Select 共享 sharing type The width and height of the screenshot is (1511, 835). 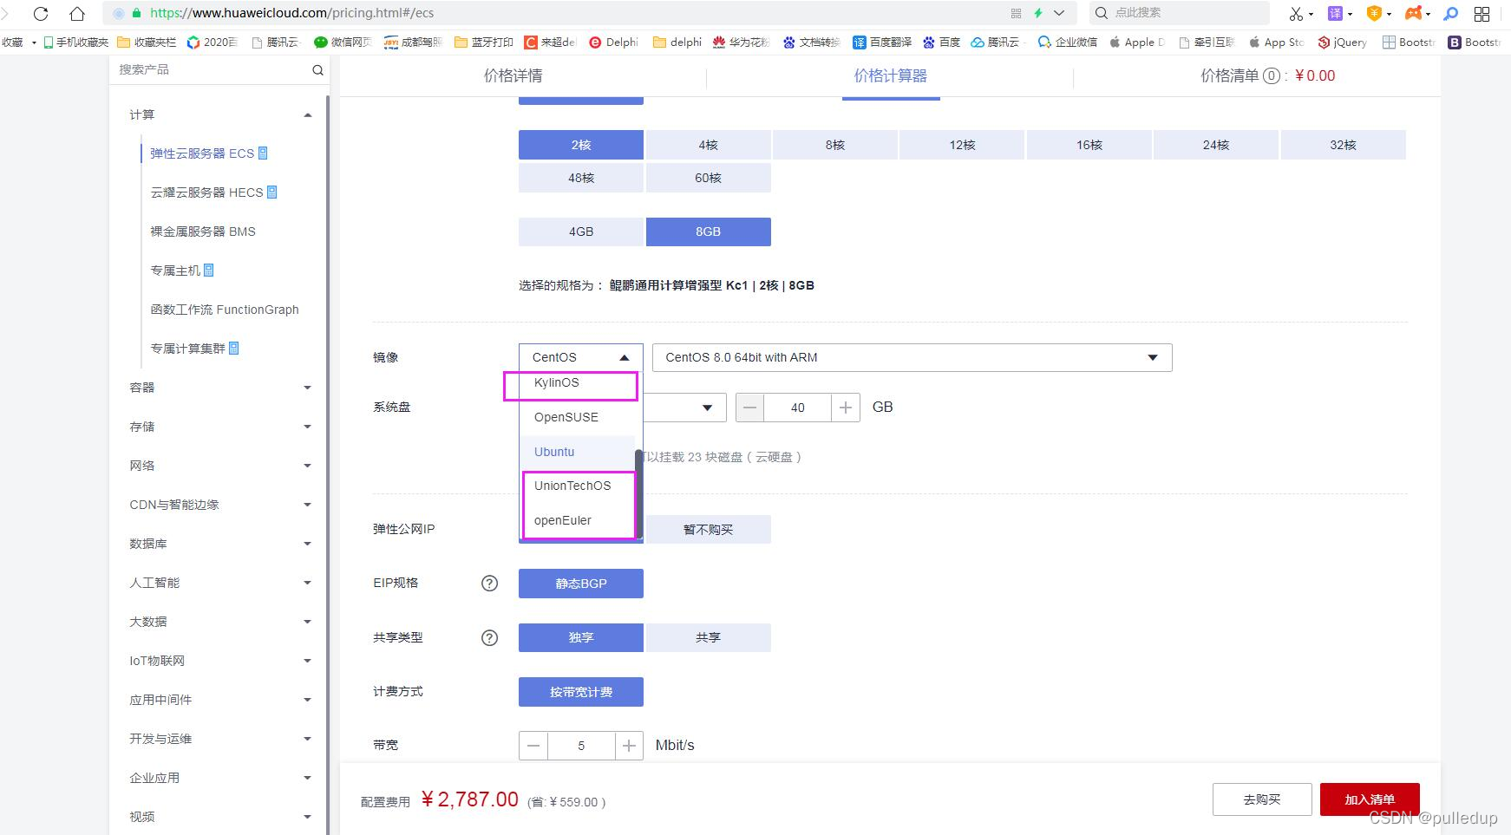tap(708, 637)
